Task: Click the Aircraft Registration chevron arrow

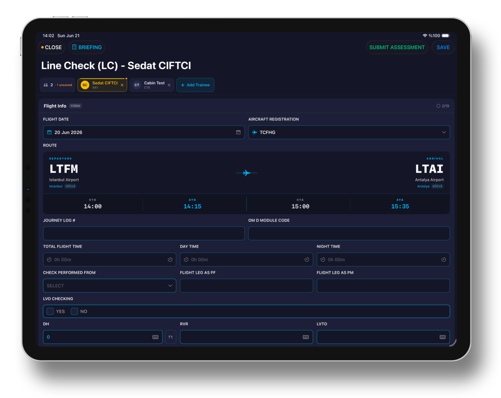Action: (x=444, y=133)
